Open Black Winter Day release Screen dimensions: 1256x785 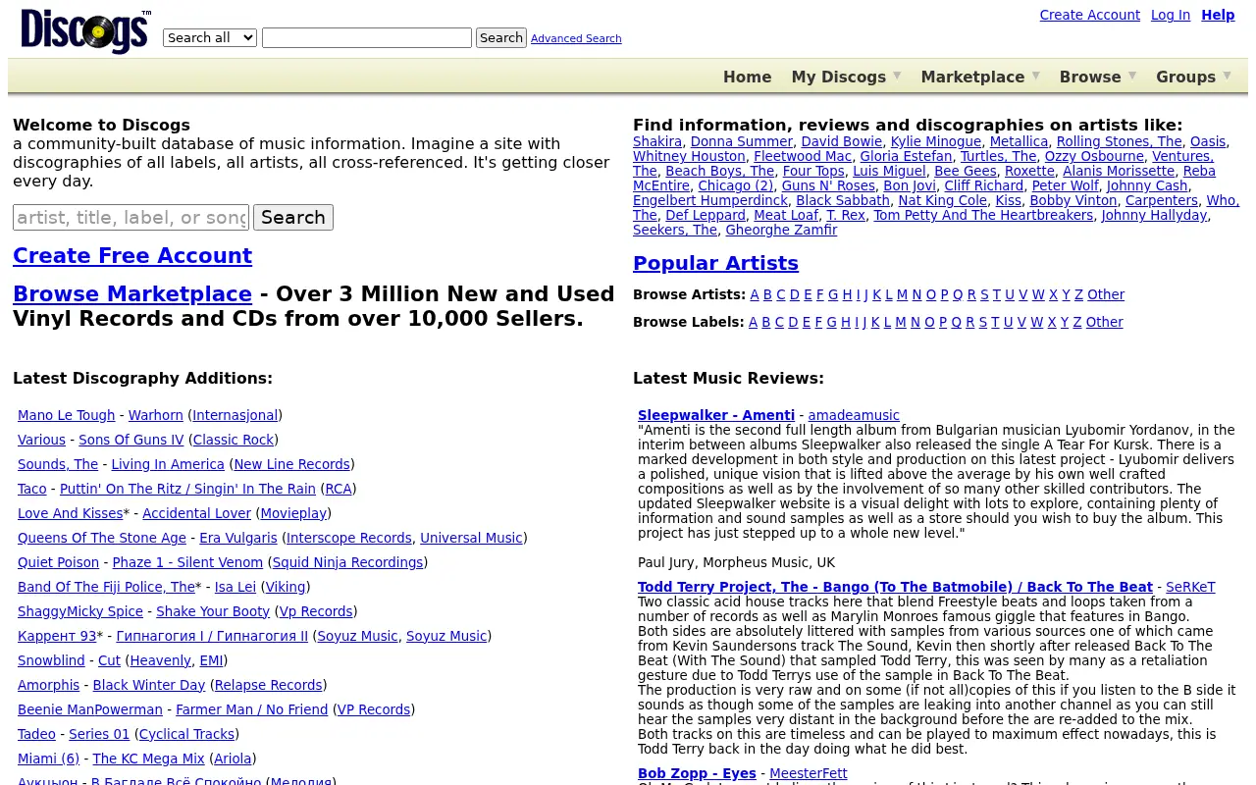pos(149,685)
